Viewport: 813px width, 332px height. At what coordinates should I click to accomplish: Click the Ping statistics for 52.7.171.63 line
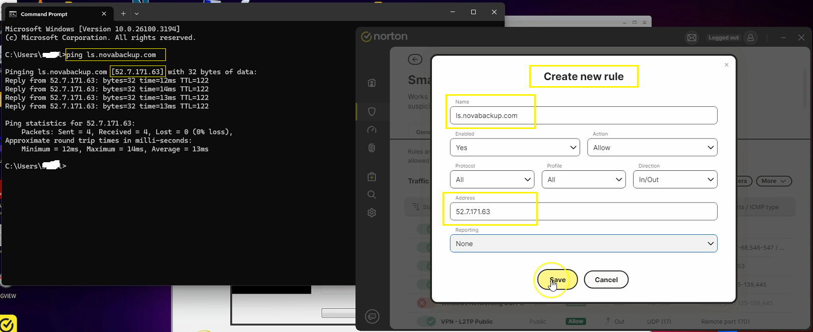(70, 123)
